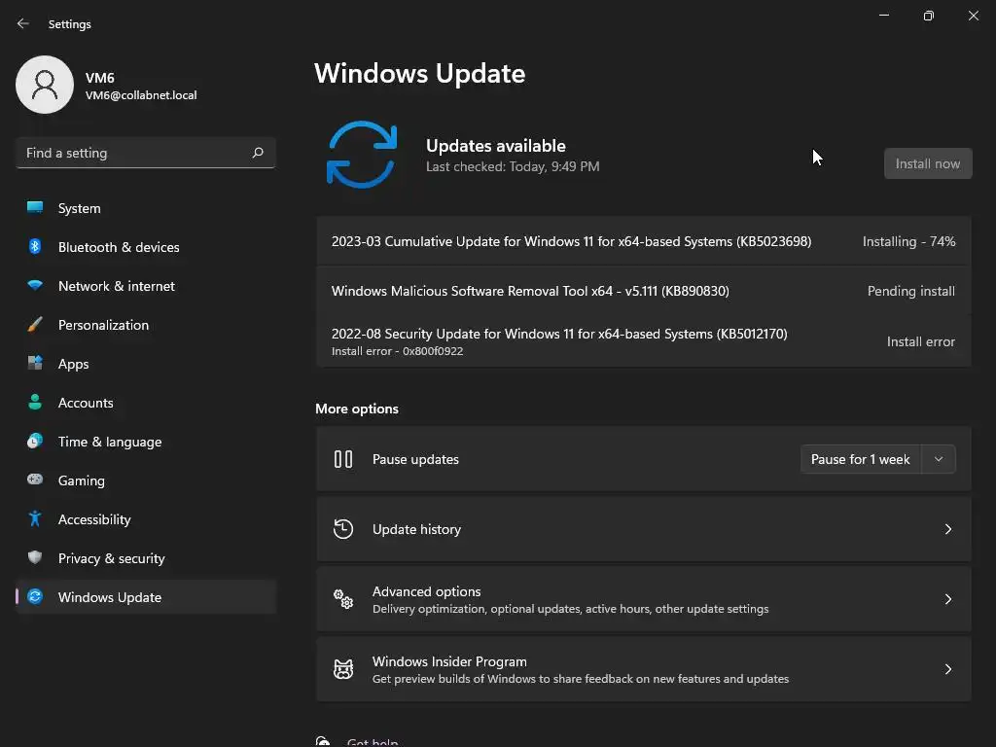Click the Advanced options gears icon

[343, 599]
